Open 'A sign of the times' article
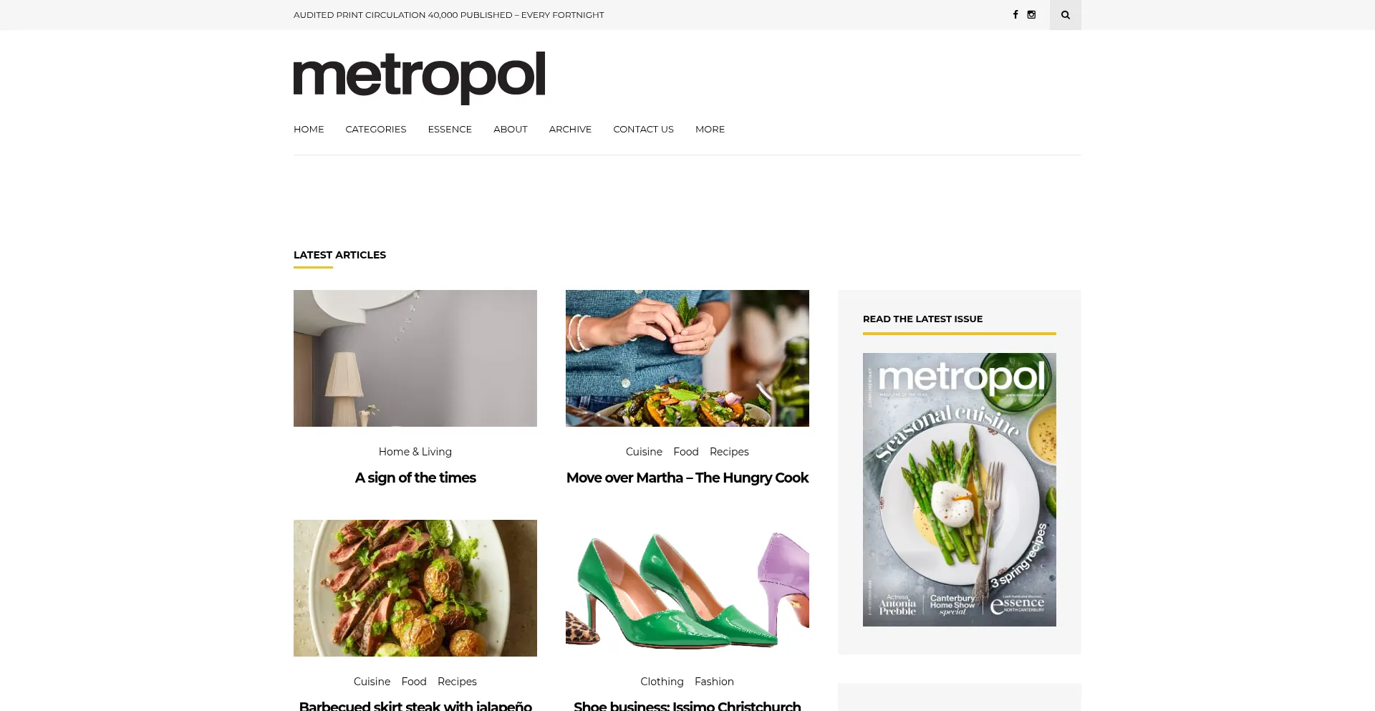 (x=415, y=478)
